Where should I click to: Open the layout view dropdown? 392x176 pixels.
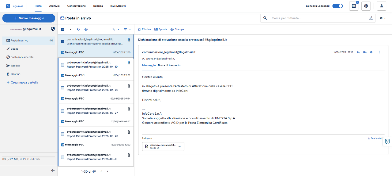click(x=383, y=18)
